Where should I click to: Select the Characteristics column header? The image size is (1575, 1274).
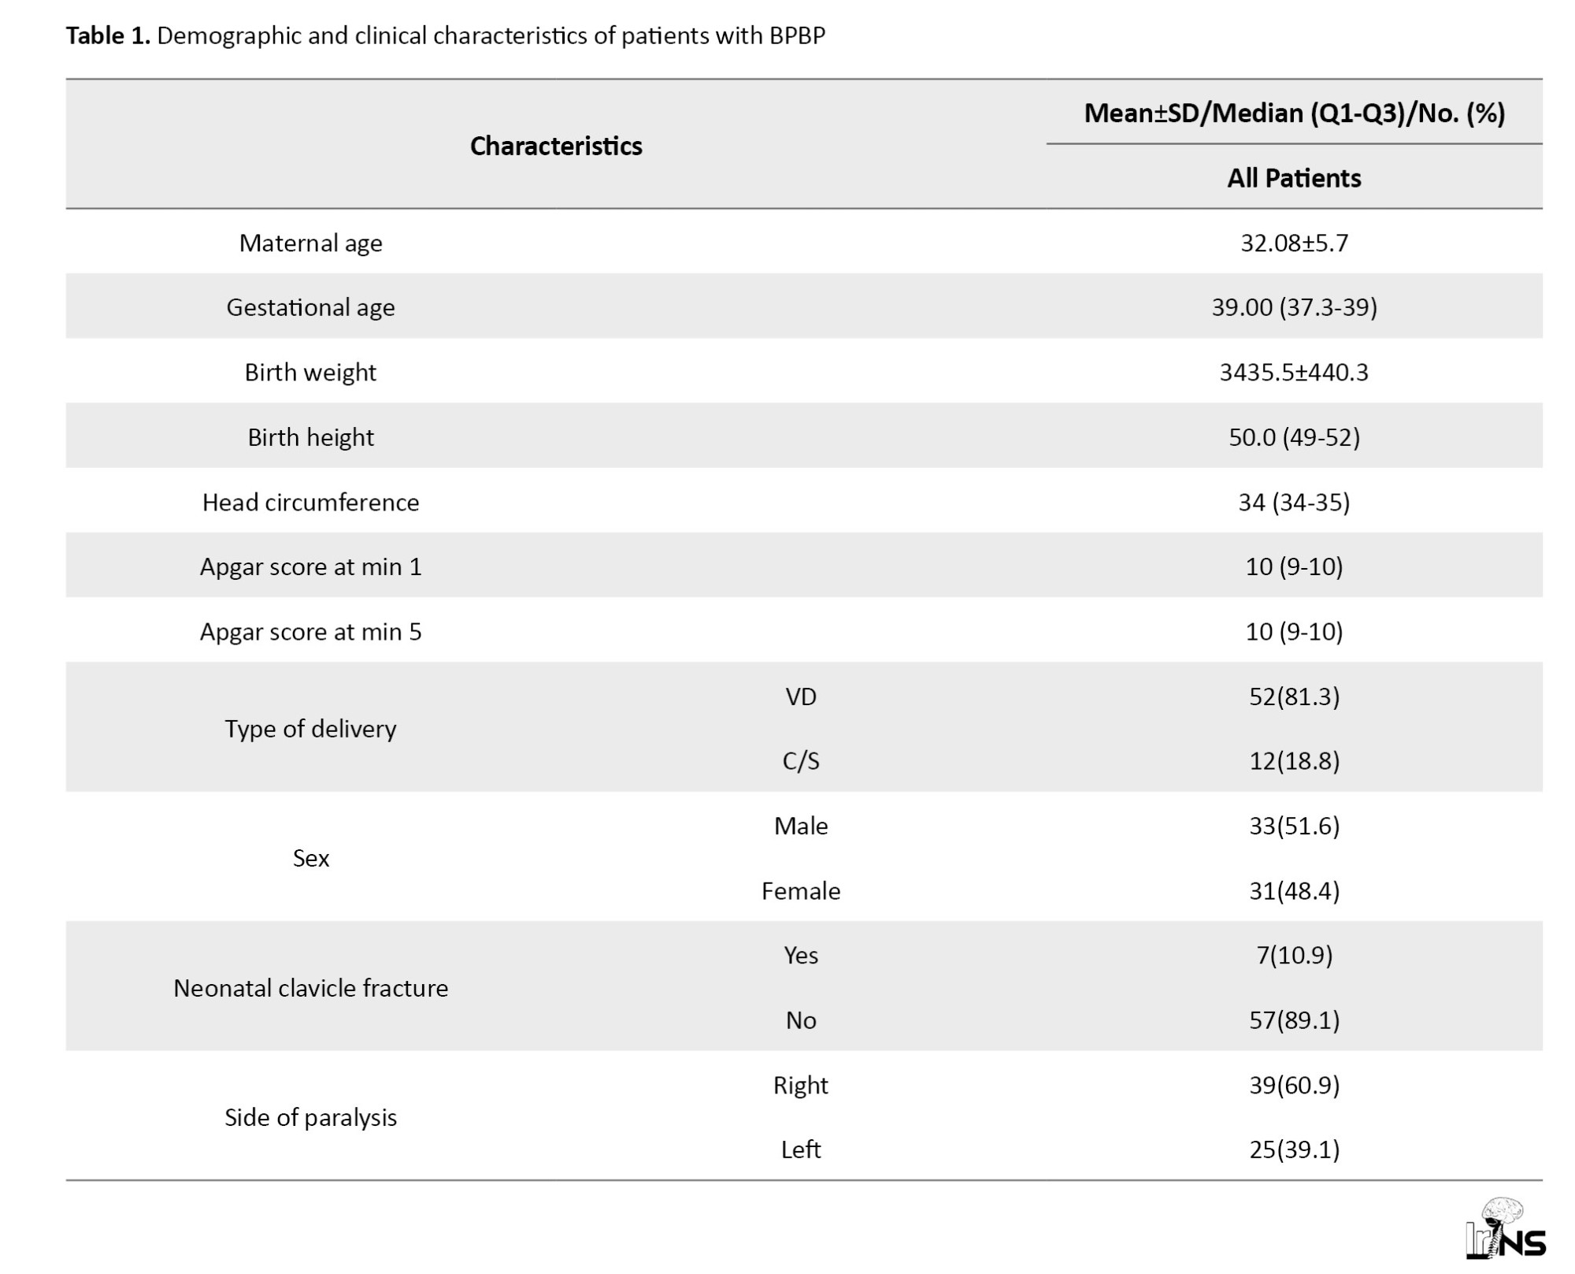(556, 146)
